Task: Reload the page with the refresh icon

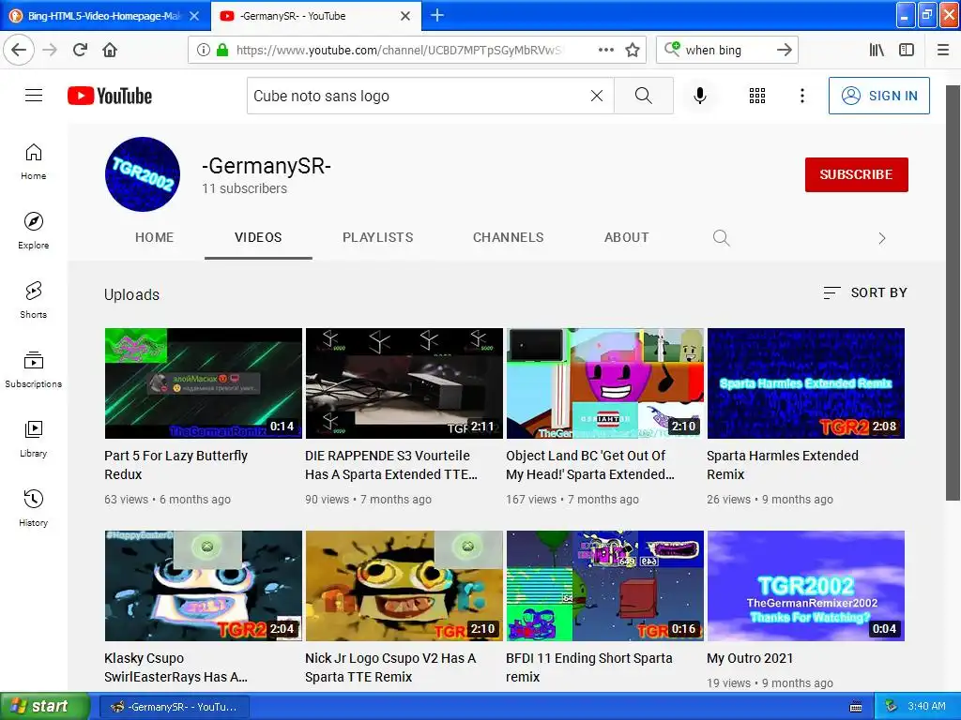Action: pyautogui.click(x=81, y=50)
